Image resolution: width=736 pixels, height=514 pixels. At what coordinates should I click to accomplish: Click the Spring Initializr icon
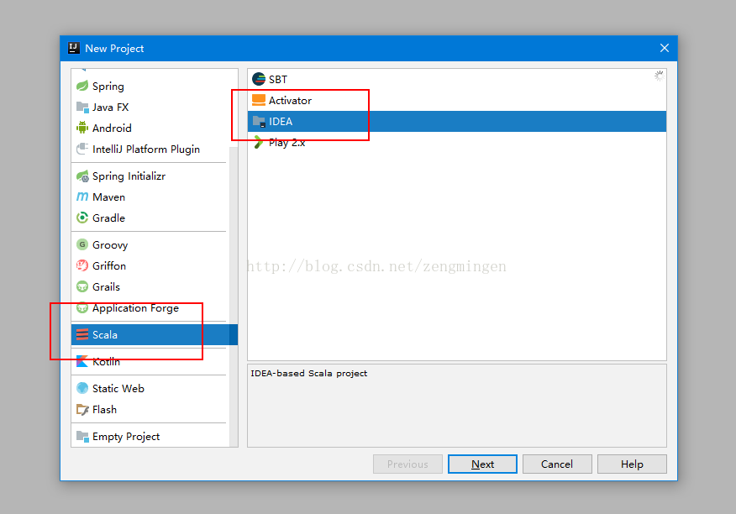pos(82,176)
